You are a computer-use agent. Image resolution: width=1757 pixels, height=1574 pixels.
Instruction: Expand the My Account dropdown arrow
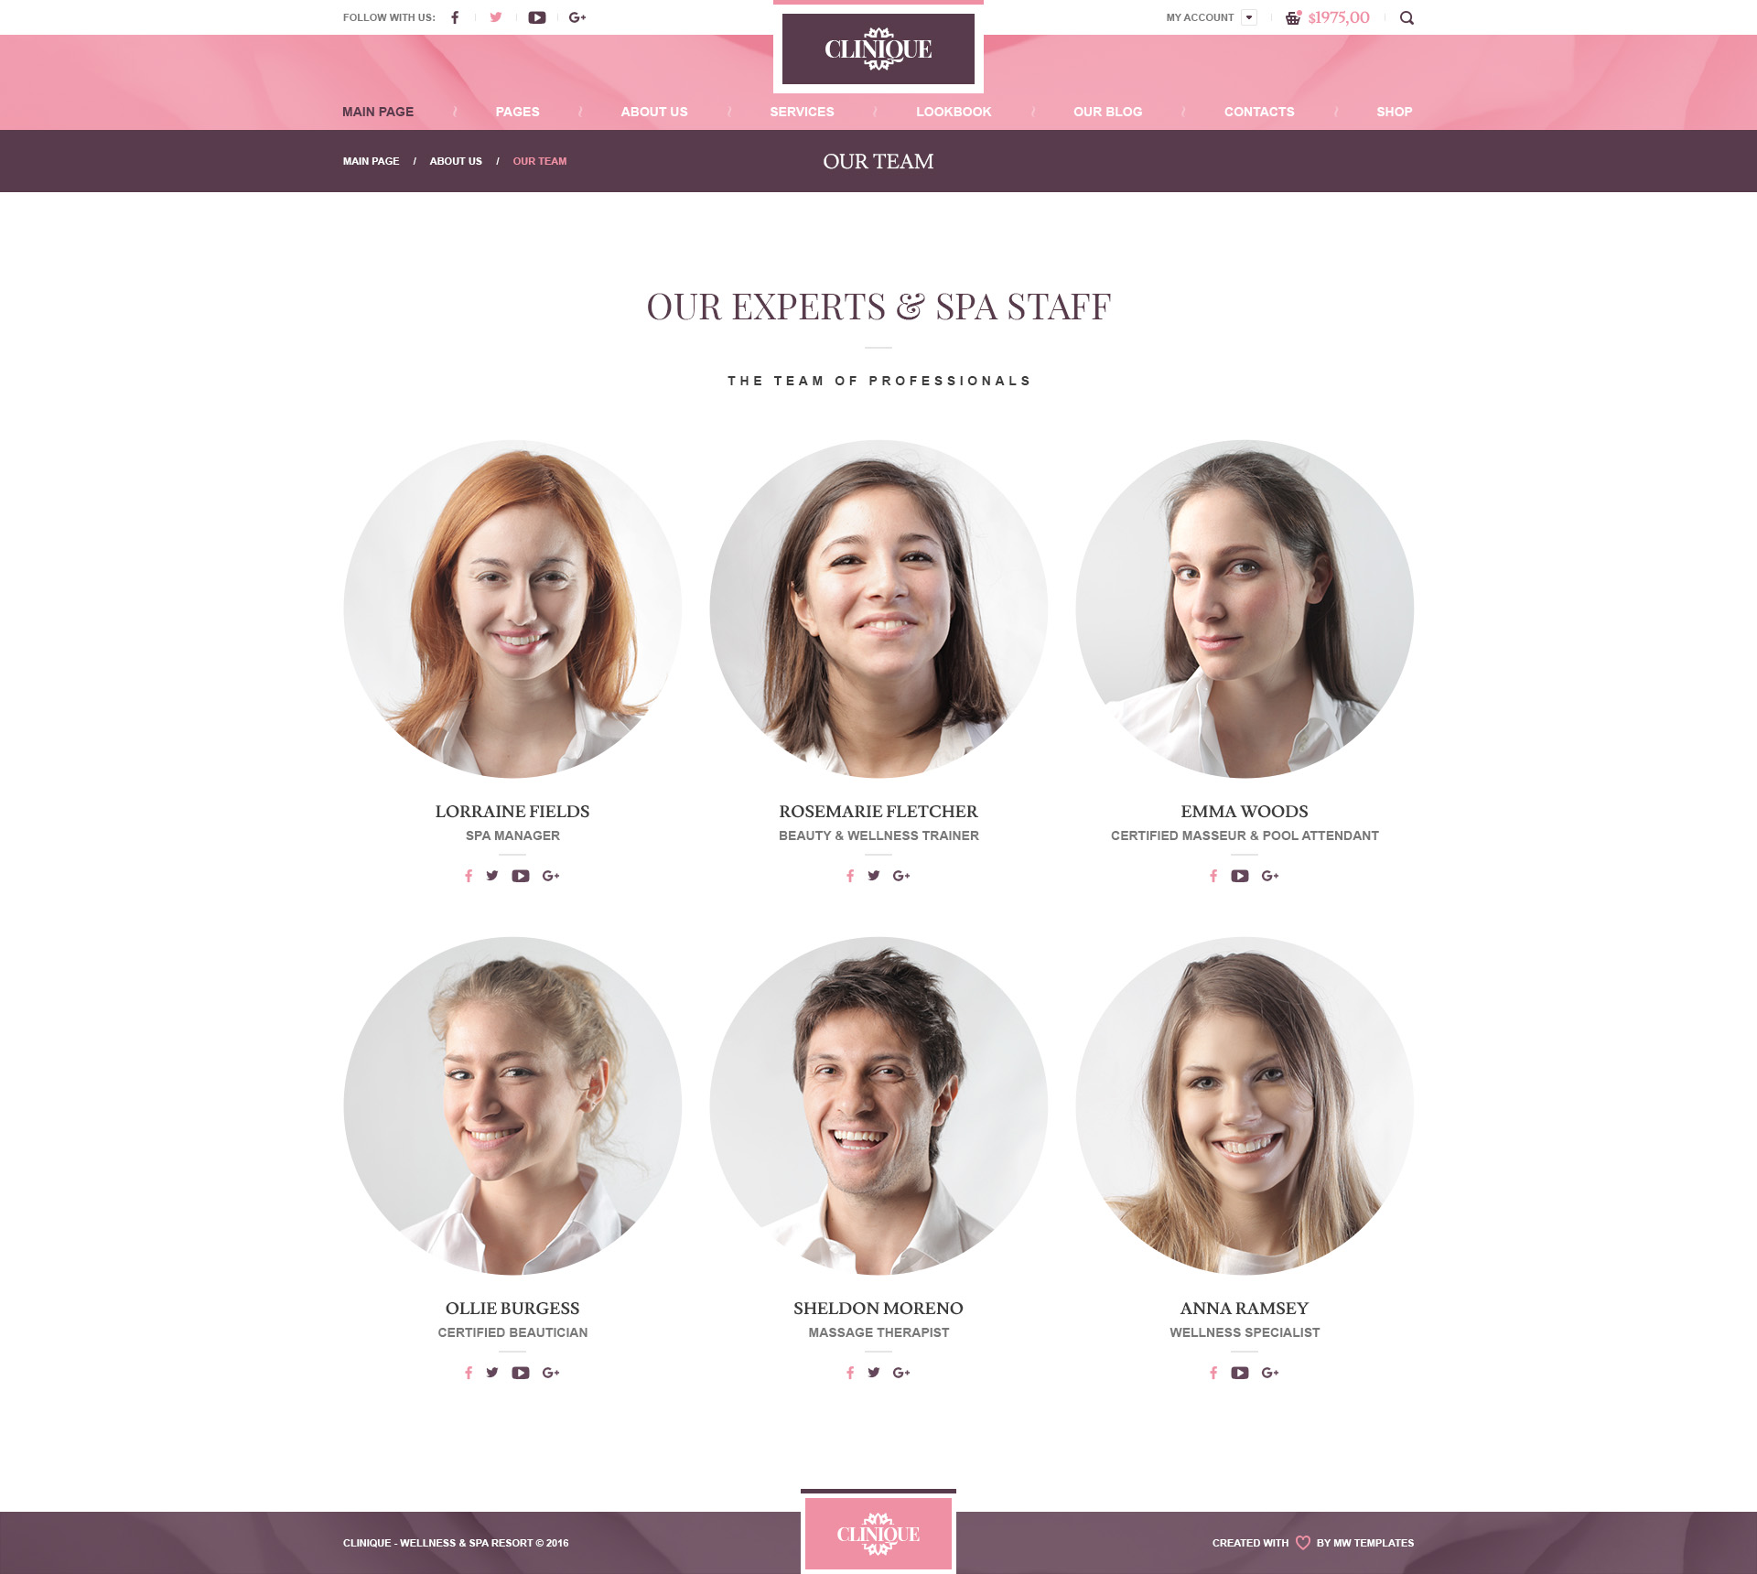(1249, 17)
